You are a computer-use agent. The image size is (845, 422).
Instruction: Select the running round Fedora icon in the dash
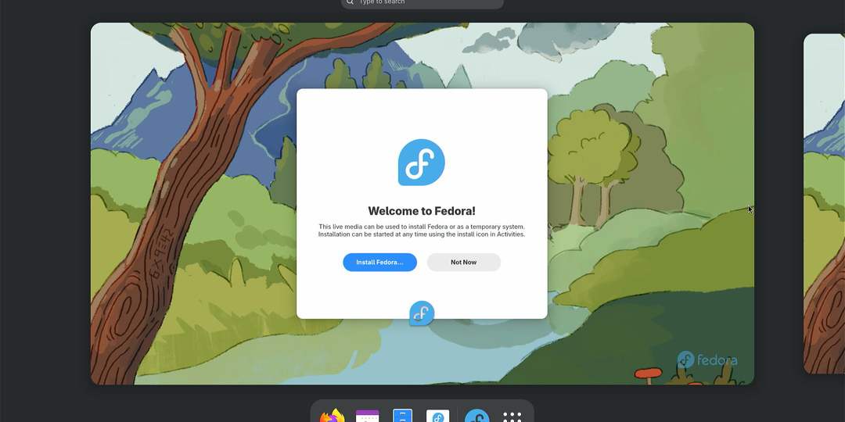477,416
